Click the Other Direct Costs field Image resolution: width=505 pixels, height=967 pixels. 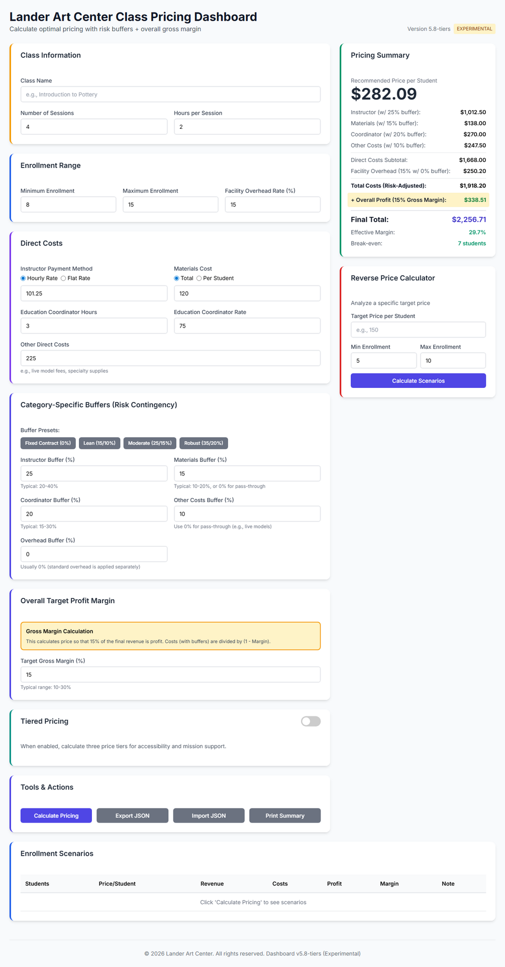[170, 358]
